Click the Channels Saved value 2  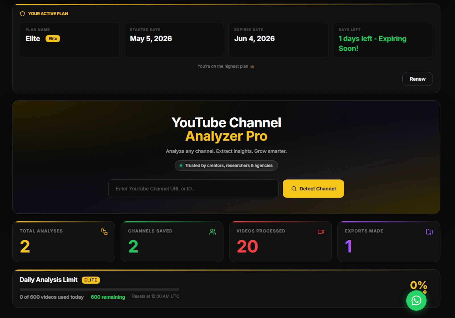[x=133, y=246]
